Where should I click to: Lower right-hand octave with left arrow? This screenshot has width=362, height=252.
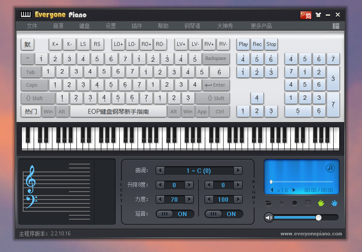point(209,185)
